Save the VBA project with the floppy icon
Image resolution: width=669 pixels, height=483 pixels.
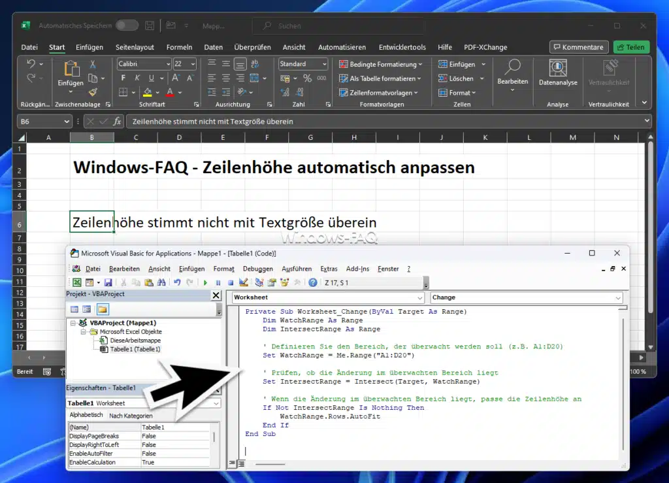tap(108, 282)
